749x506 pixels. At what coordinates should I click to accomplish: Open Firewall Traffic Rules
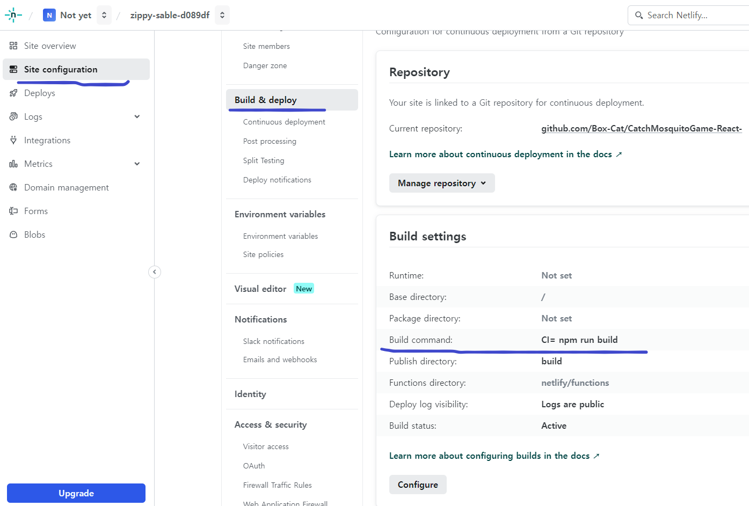(277, 485)
